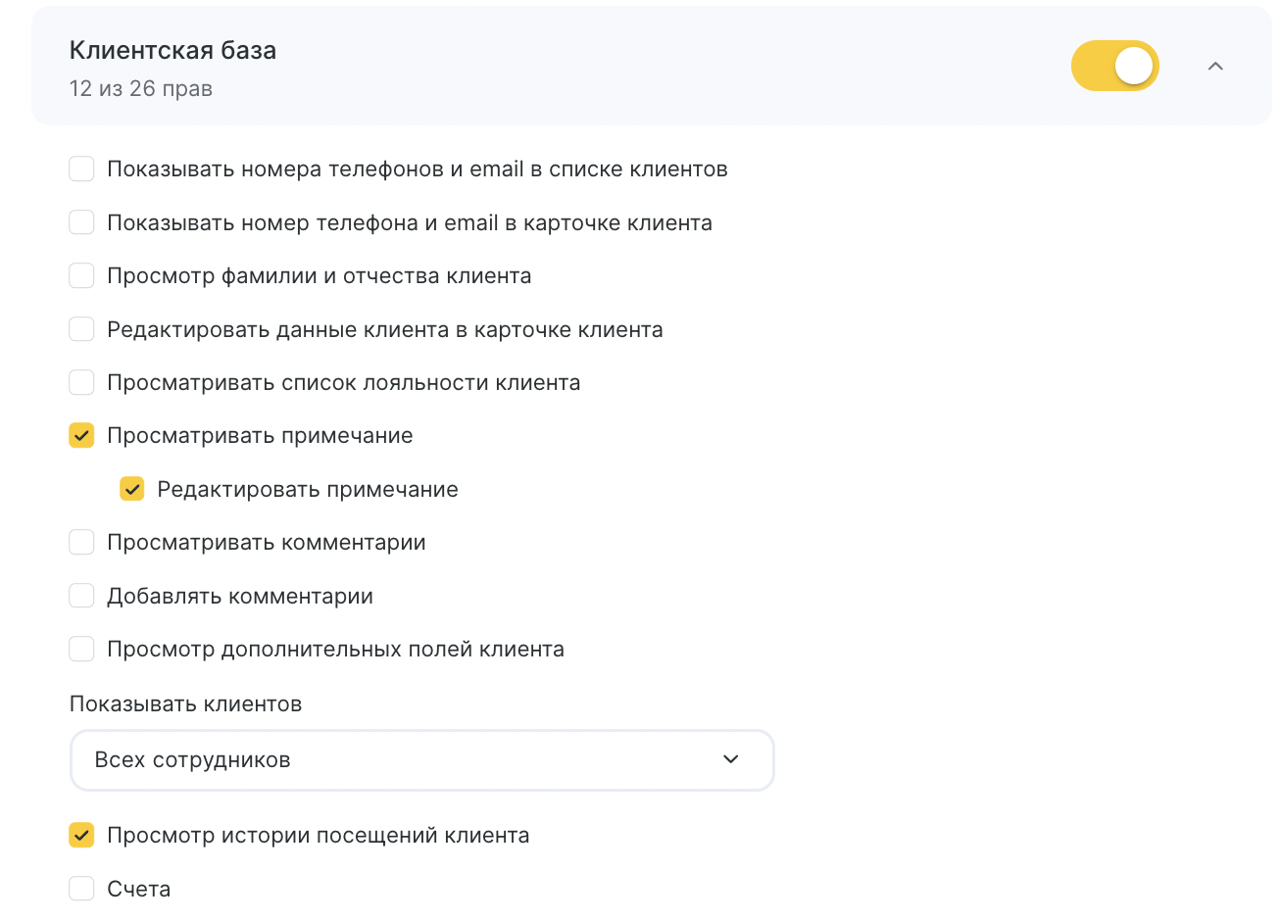Click the dropdown arrow next to Всех сотрудников
The width and height of the screenshot is (1280, 921).
point(730,759)
